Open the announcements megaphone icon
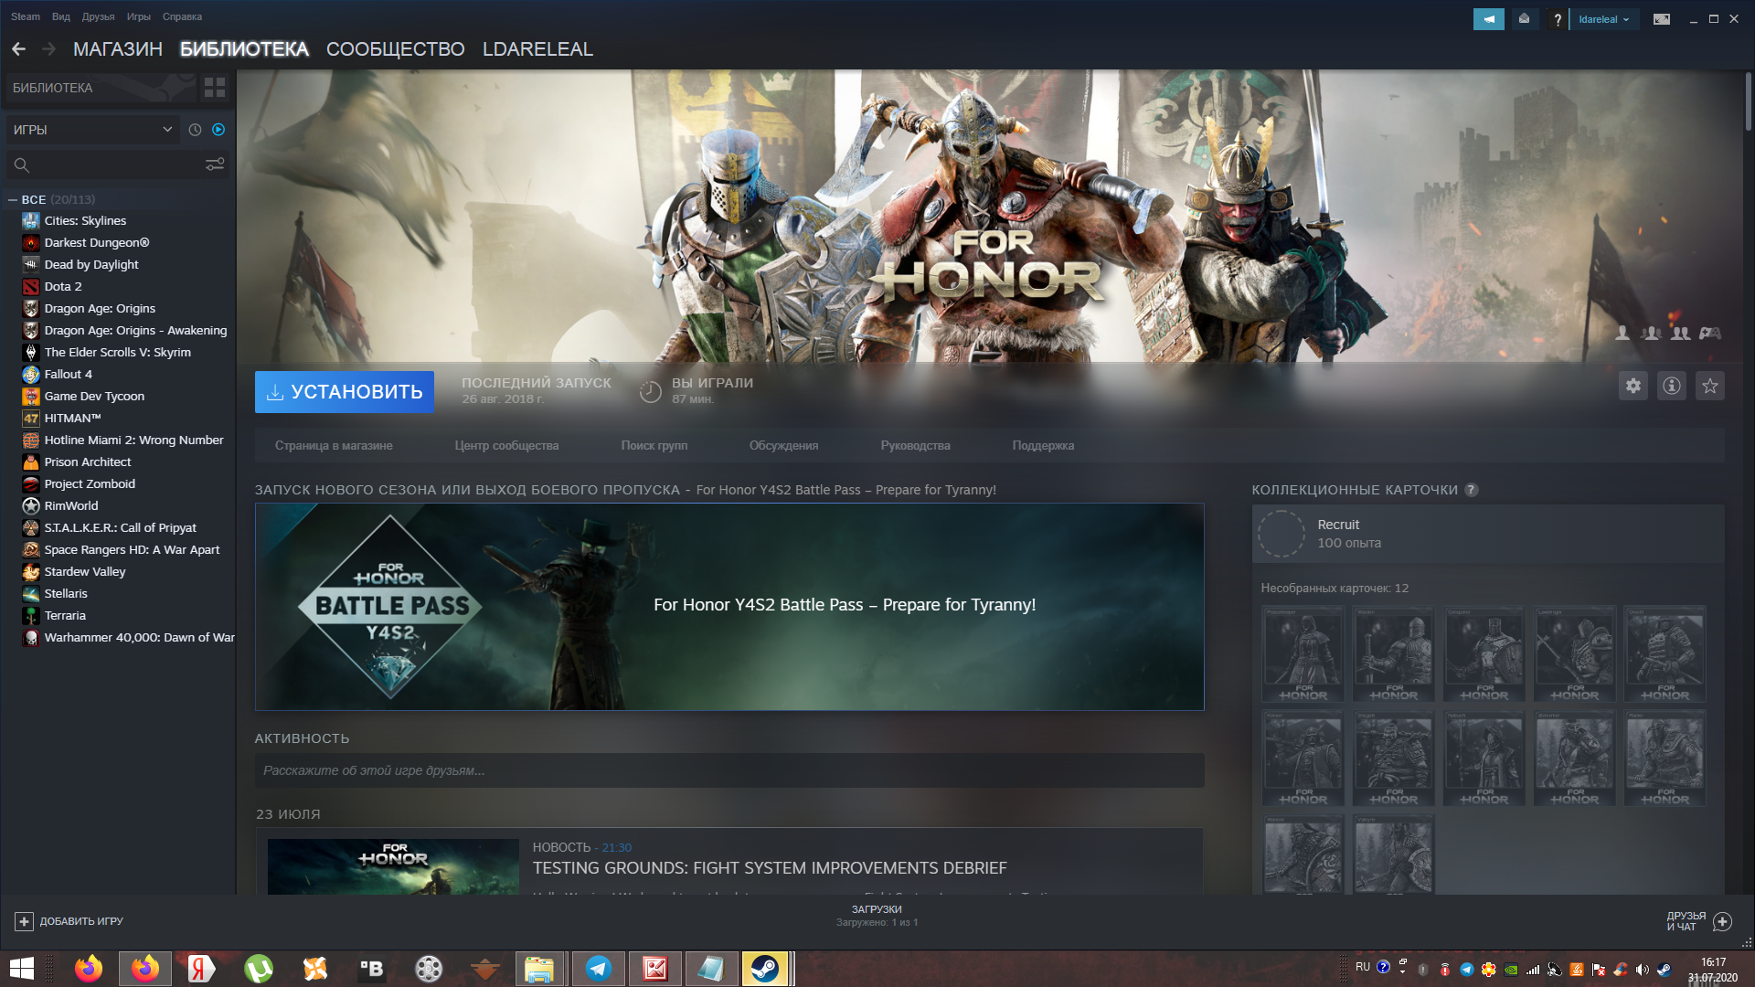Screen dimensions: 1755x987 pyautogui.click(x=1488, y=19)
